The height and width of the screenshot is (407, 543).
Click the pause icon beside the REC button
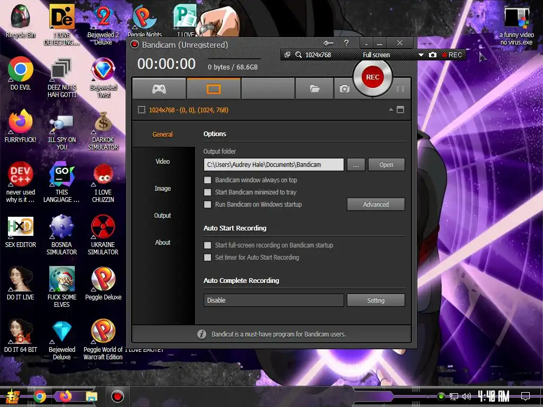pyautogui.click(x=400, y=89)
